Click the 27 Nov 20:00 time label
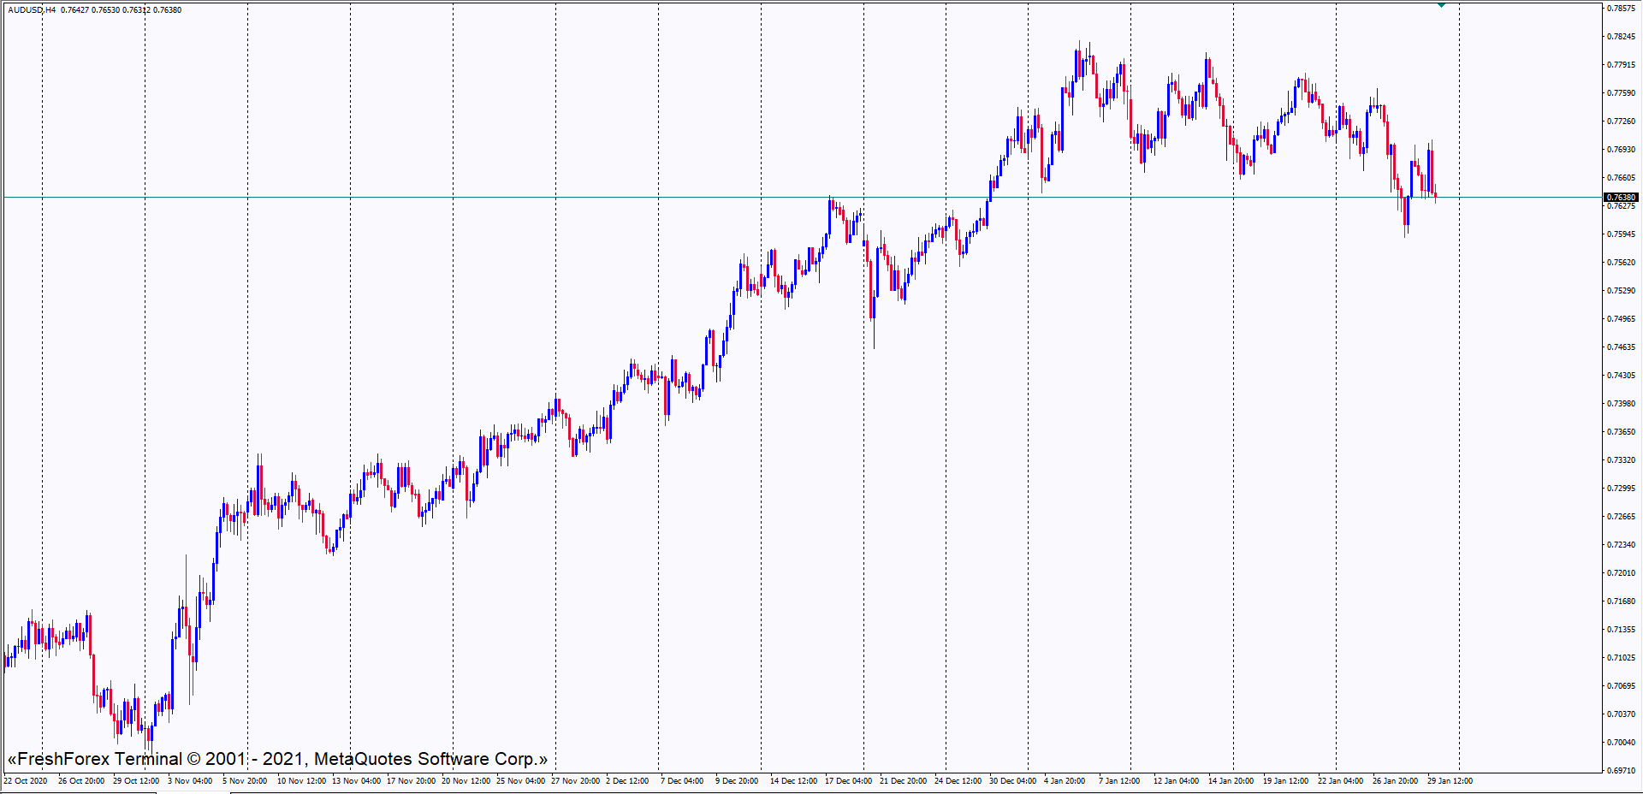 575,781
